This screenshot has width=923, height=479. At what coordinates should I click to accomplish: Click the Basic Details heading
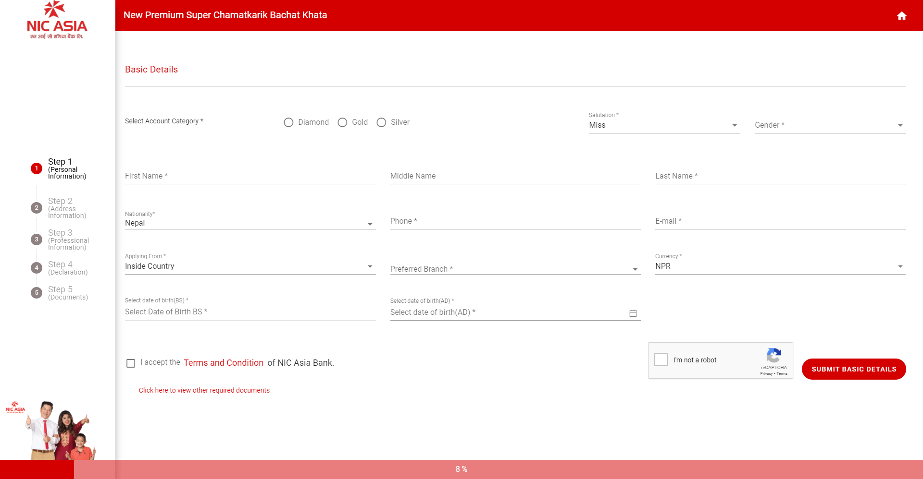[x=151, y=70]
